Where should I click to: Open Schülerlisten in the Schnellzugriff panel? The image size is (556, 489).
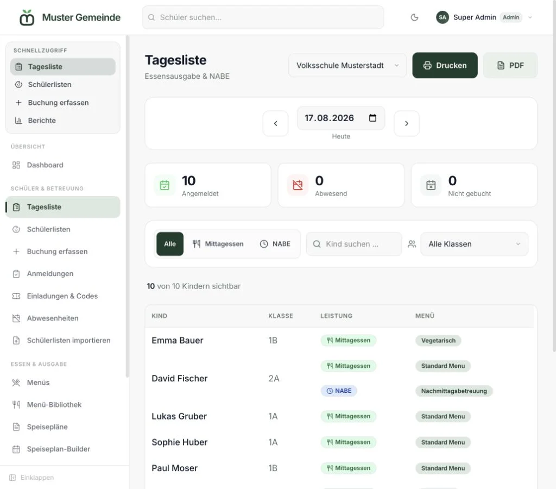point(63,84)
